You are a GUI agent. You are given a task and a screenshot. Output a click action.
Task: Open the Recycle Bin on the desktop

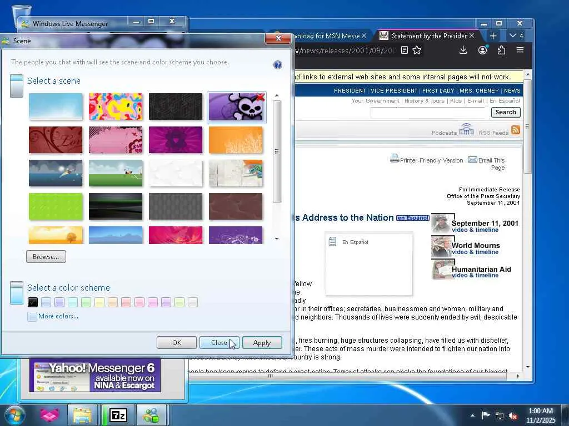(x=22, y=14)
